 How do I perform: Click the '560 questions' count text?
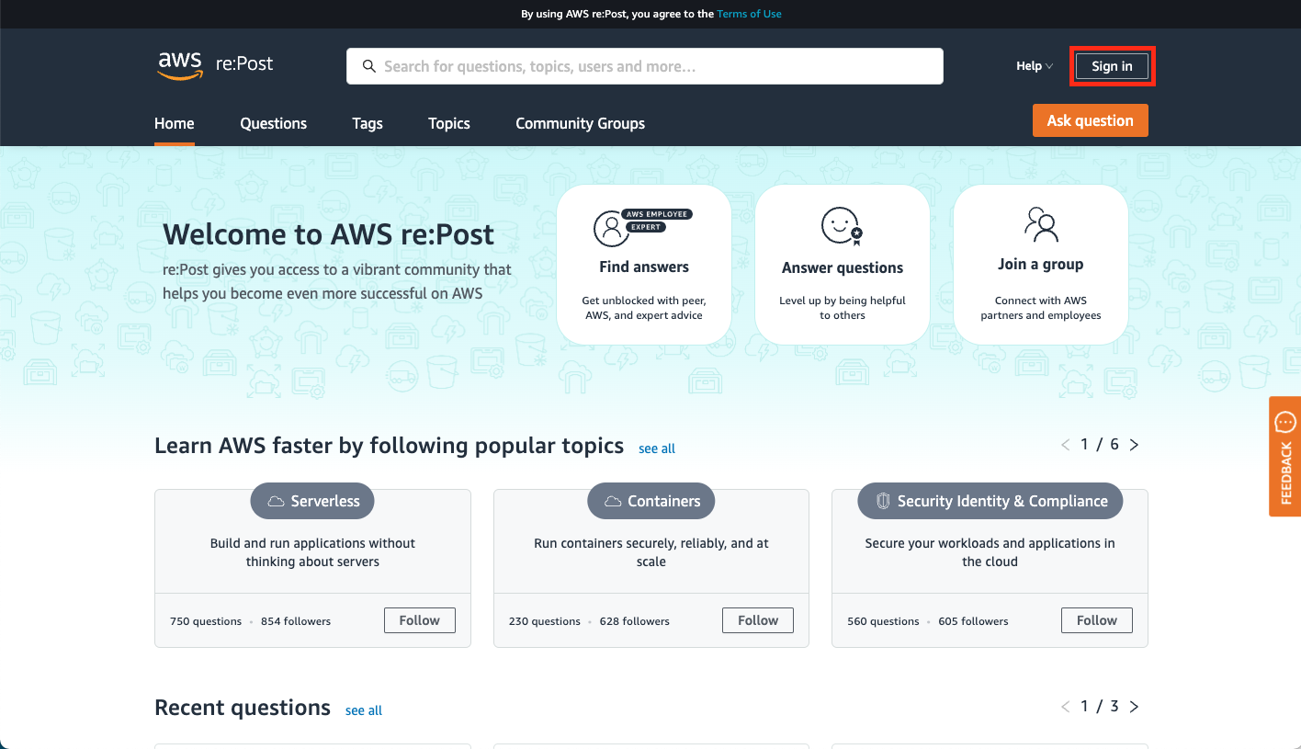[x=883, y=621]
